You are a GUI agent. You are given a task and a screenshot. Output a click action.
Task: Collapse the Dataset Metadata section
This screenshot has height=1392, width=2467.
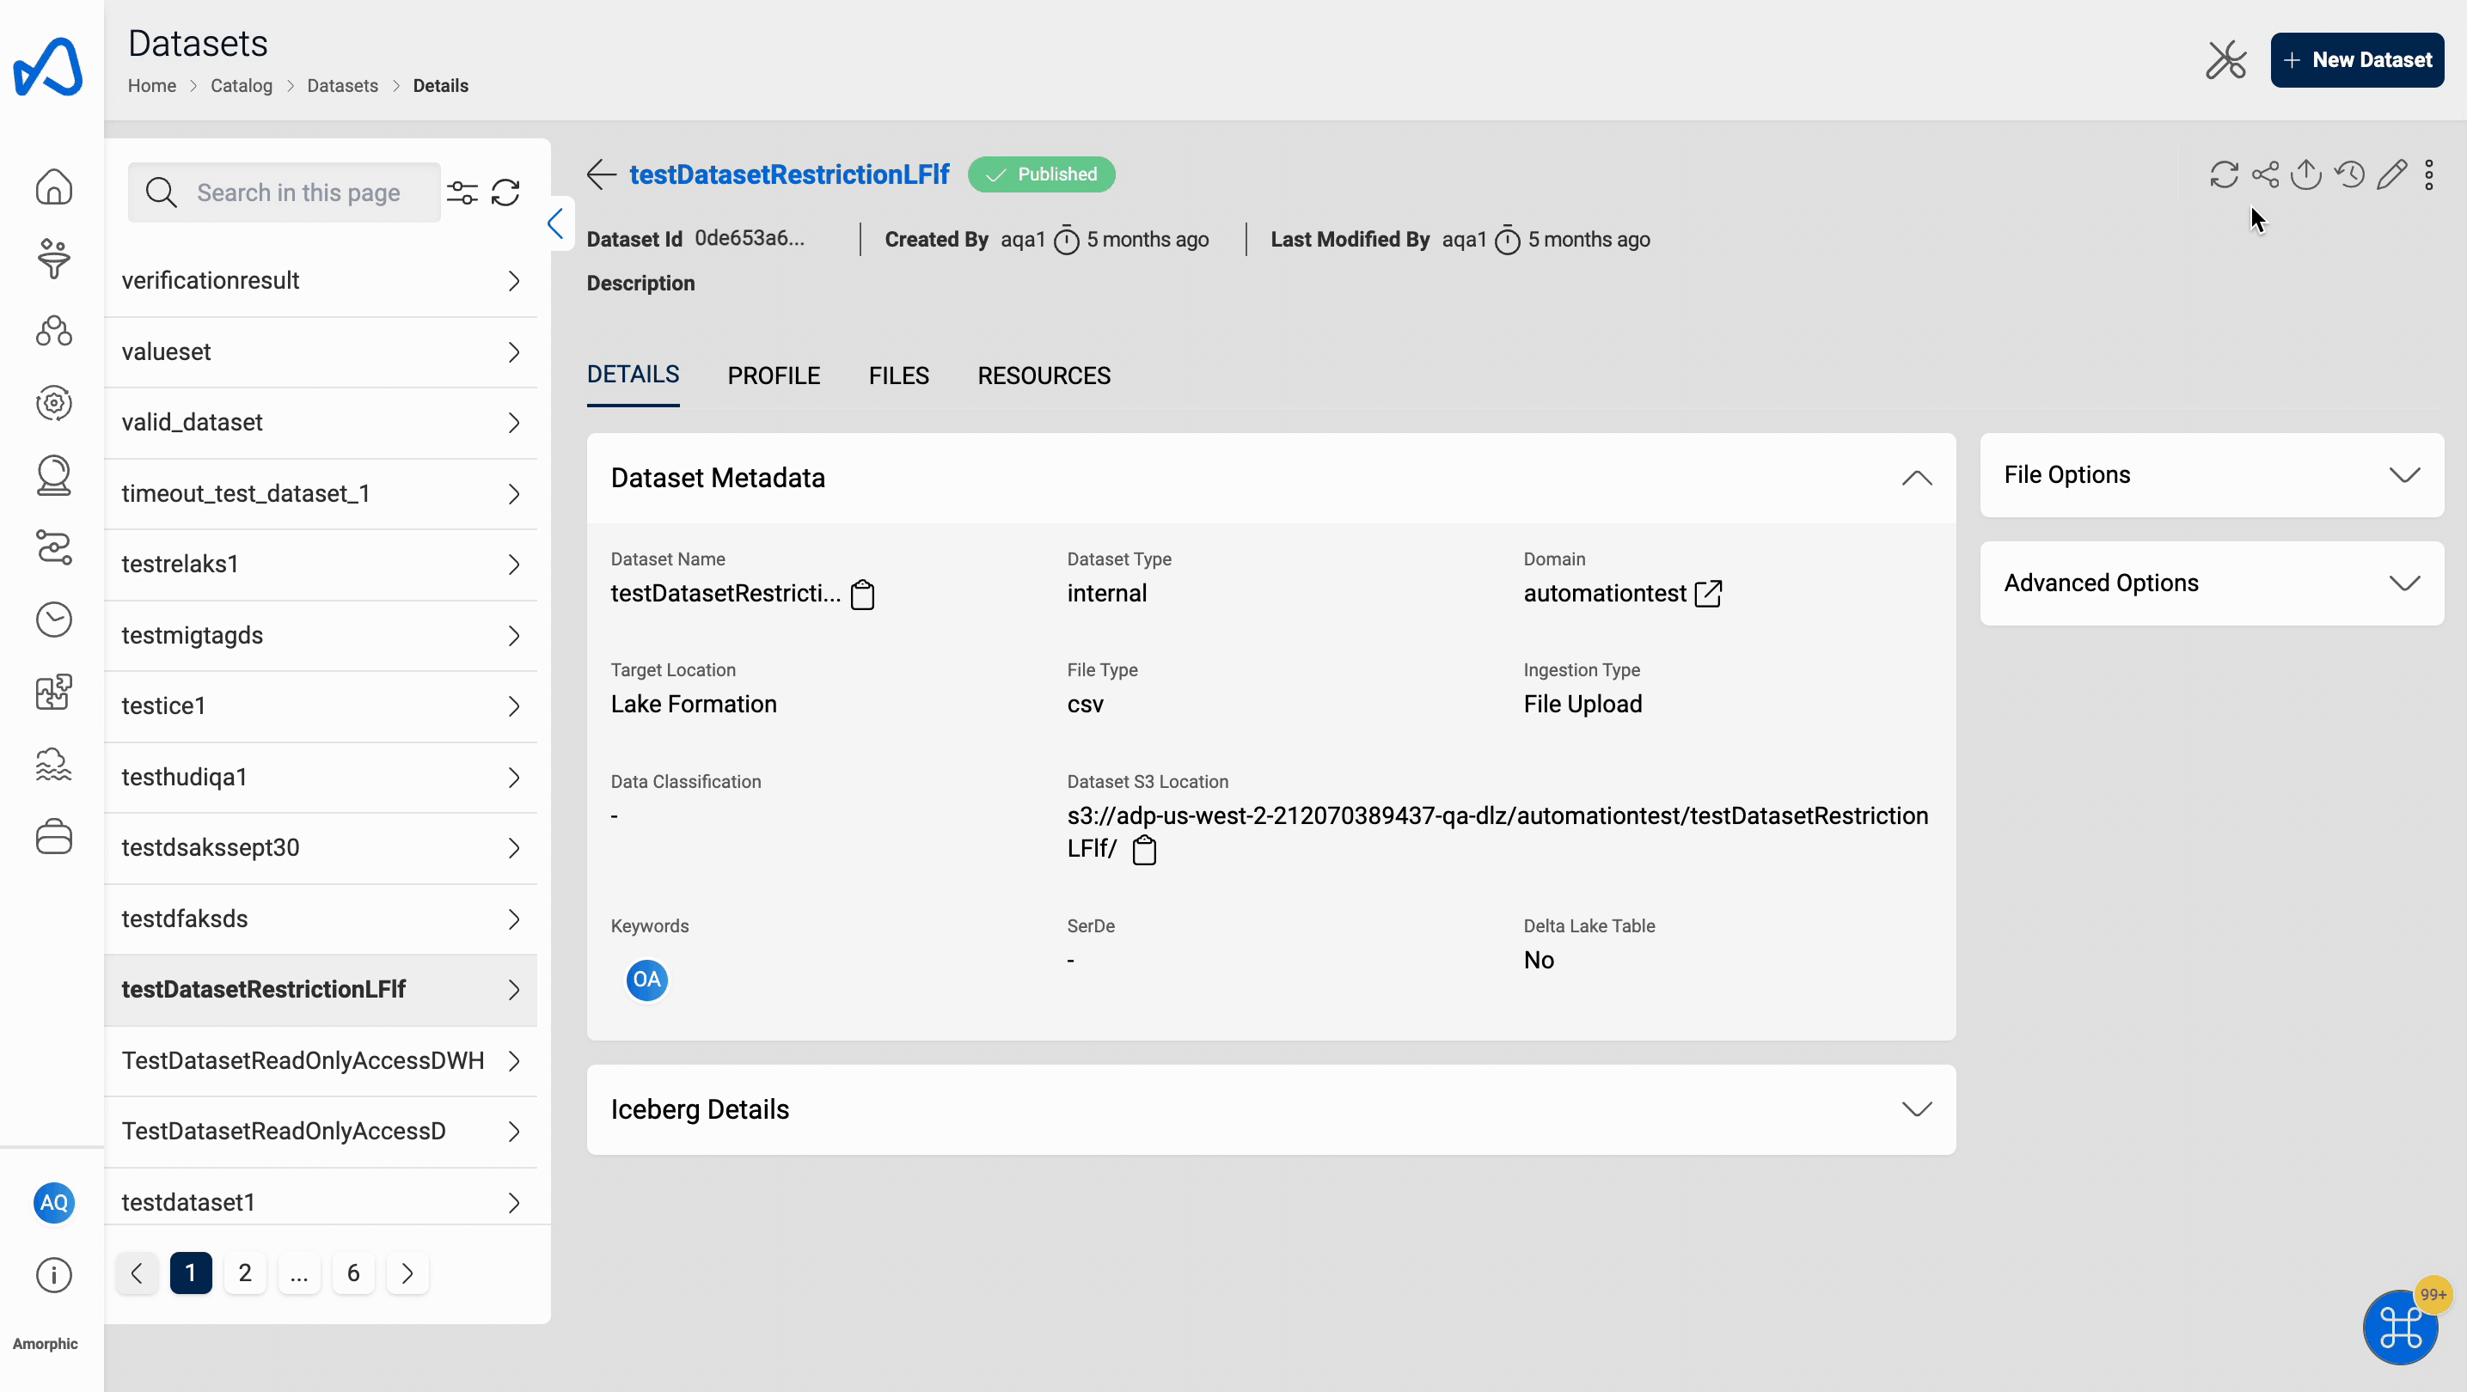pyautogui.click(x=1916, y=478)
